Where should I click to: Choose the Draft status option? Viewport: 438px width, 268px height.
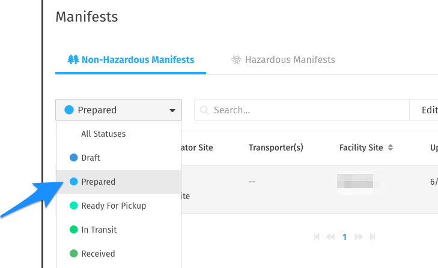pos(91,158)
